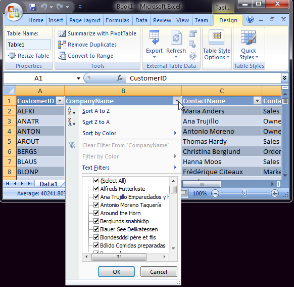Image resolution: width=294 pixels, height=287 pixels.
Task: Click the Sort A to Z icon
Action: click(x=71, y=111)
